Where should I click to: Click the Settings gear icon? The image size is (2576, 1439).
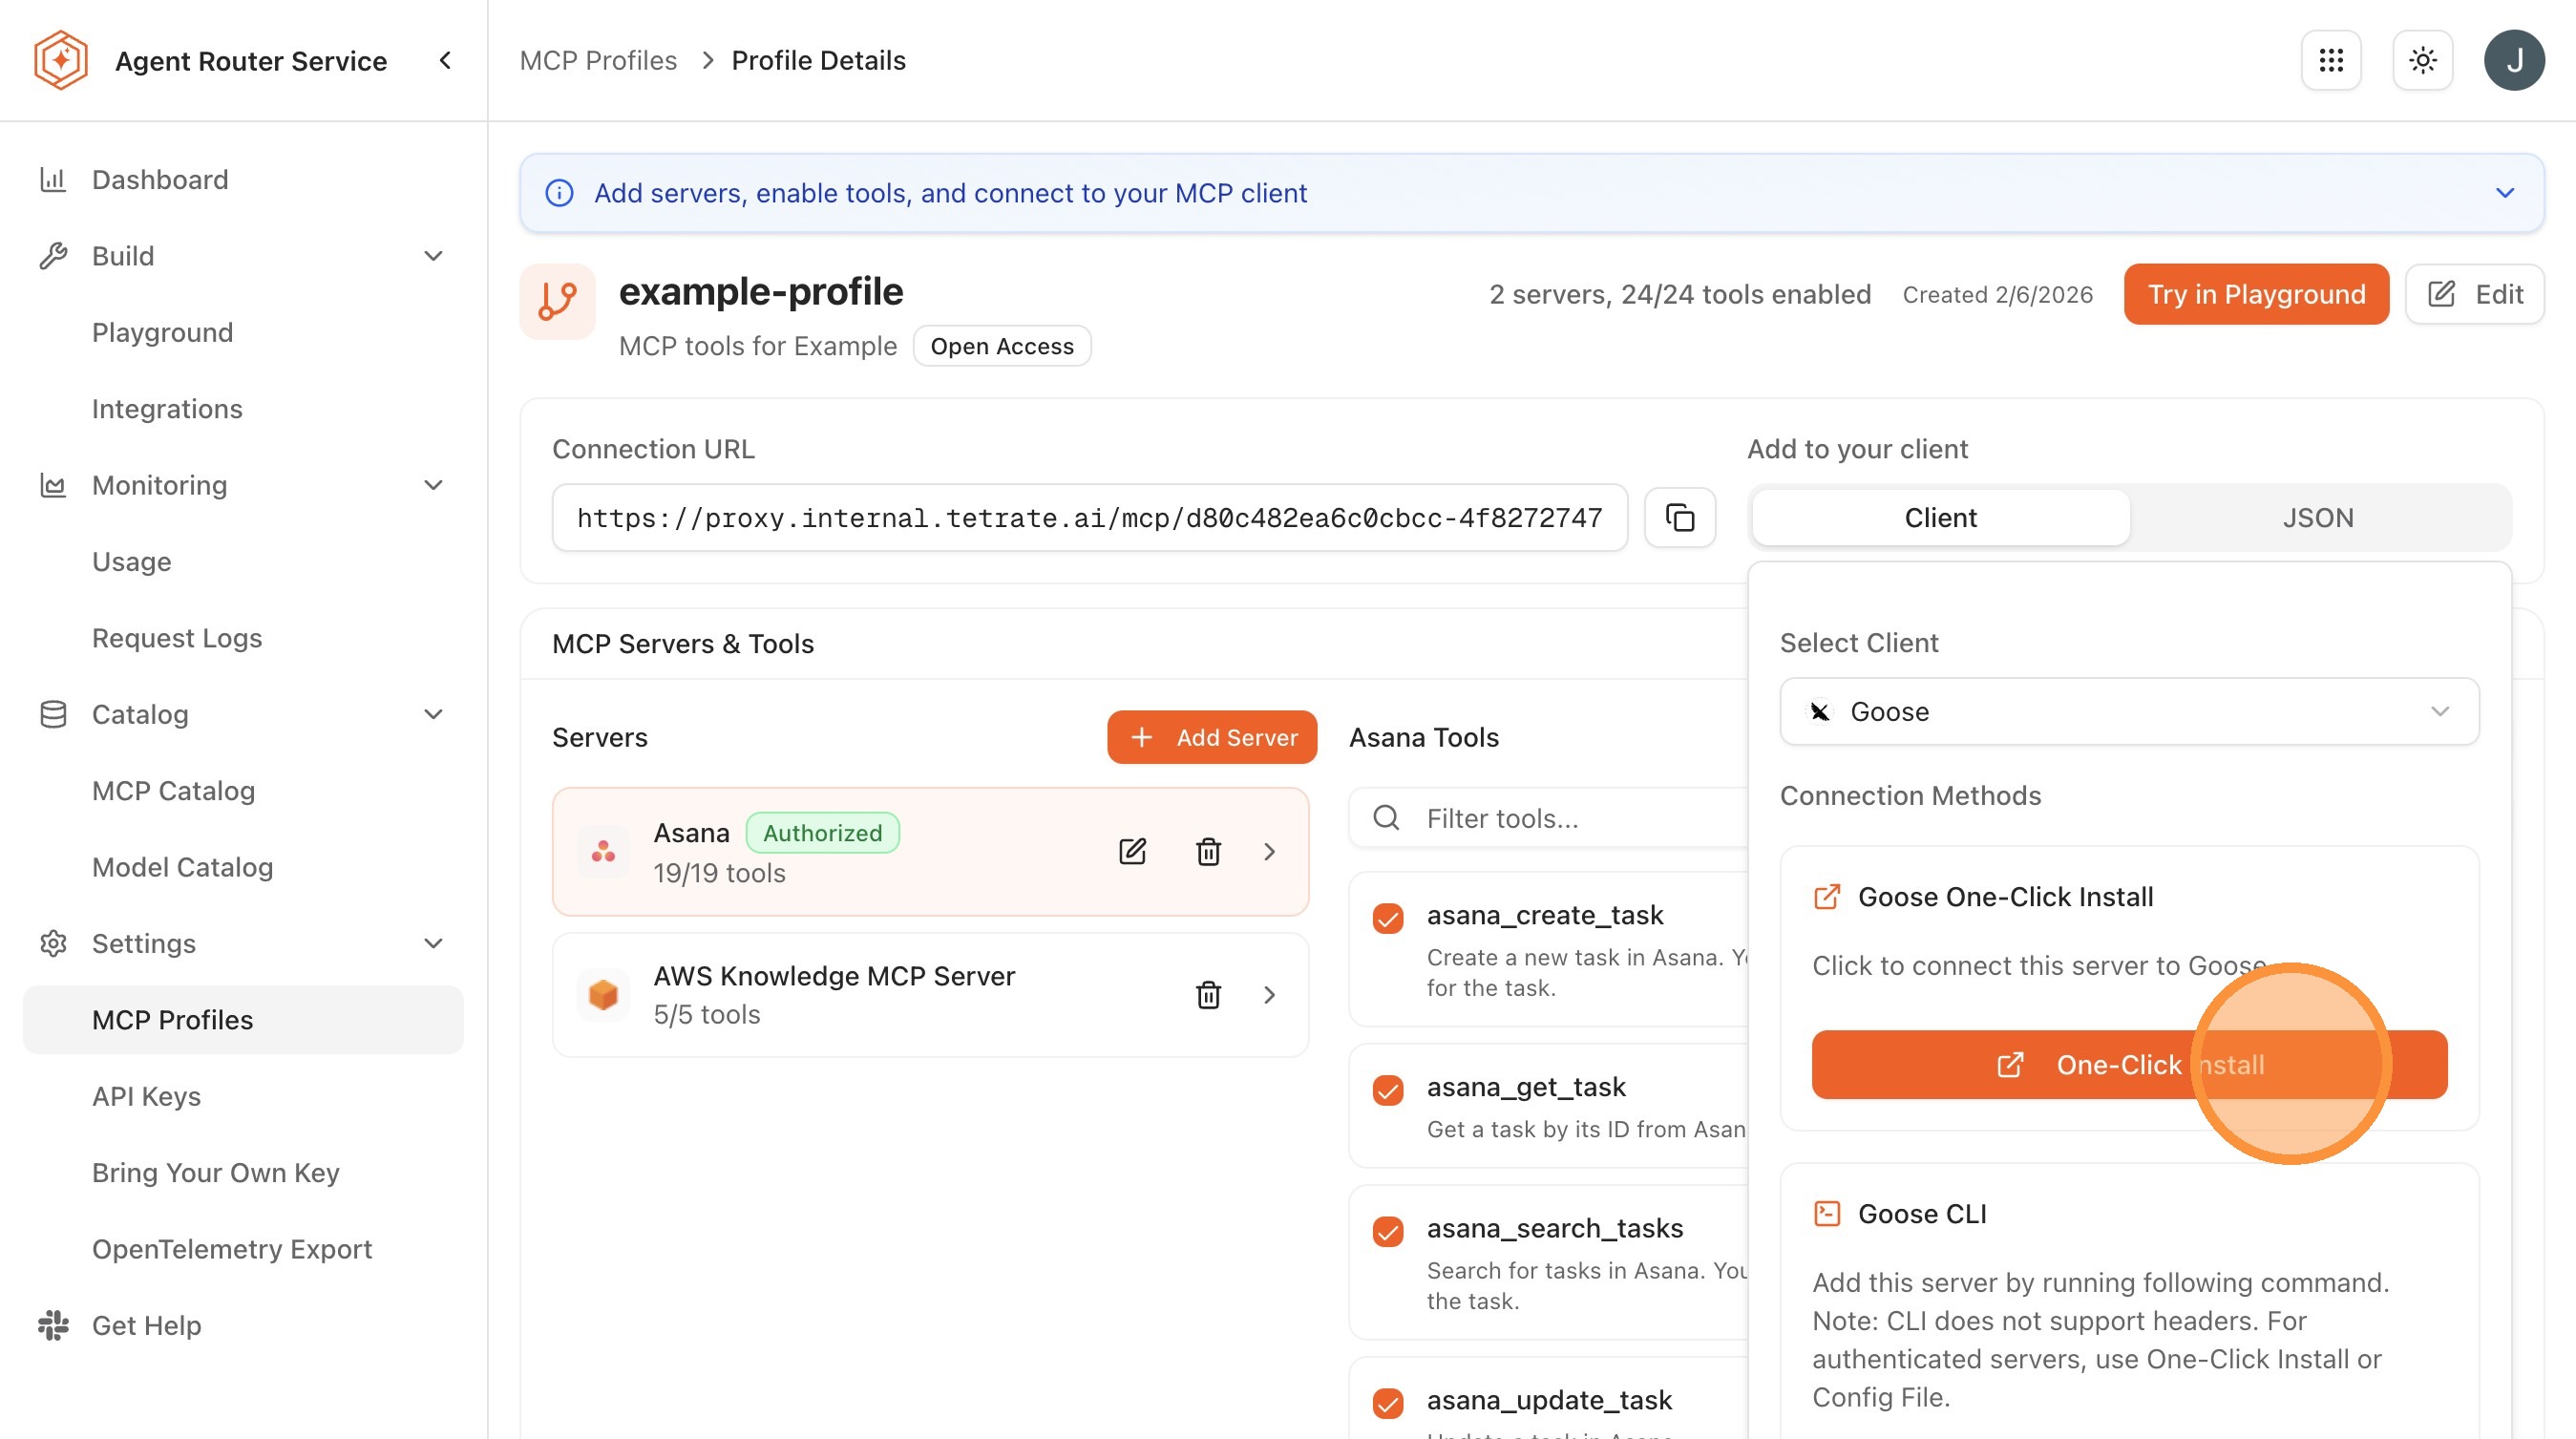[52, 943]
